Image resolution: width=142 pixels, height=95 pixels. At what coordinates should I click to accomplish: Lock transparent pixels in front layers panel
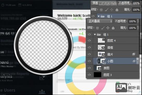[97, 28]
